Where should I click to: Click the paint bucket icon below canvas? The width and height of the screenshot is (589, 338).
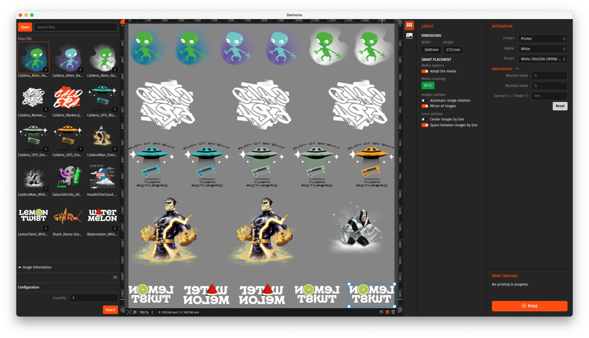point(381,312)
